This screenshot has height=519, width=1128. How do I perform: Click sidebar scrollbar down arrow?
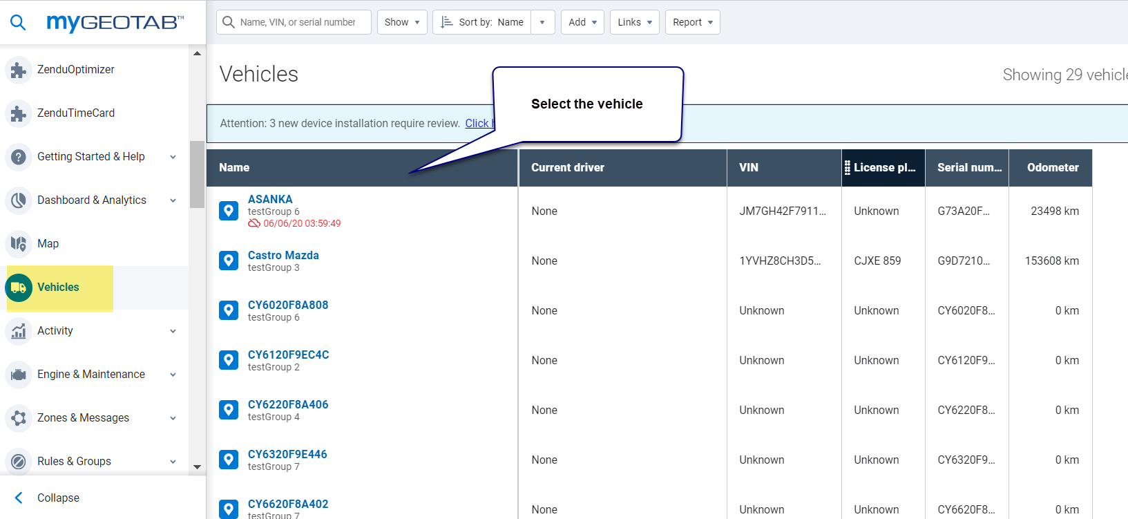[x=198, y=467]
